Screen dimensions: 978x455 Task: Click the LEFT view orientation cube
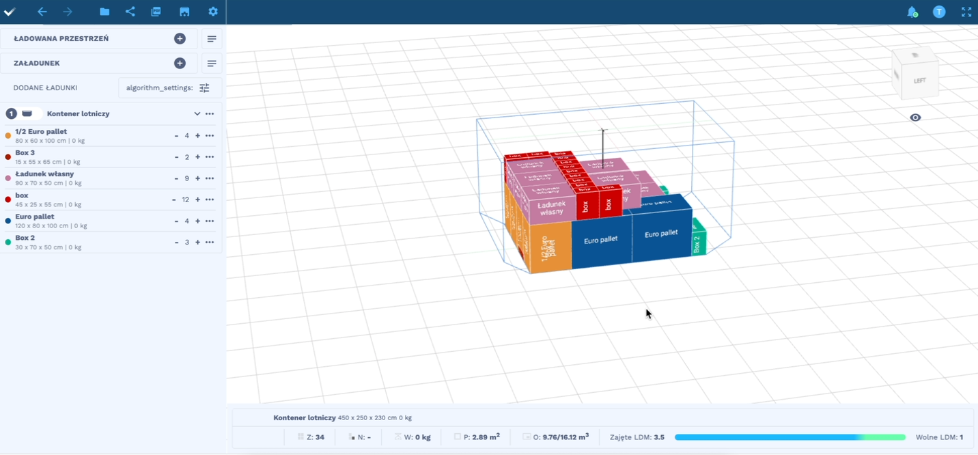coord(915,75)
